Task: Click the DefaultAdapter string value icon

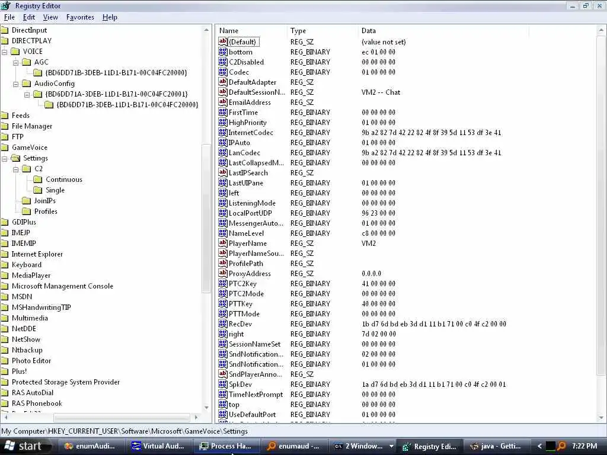Action: pyautogui.click(x=223, y=82)
